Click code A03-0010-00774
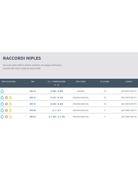 coord(129,104)
